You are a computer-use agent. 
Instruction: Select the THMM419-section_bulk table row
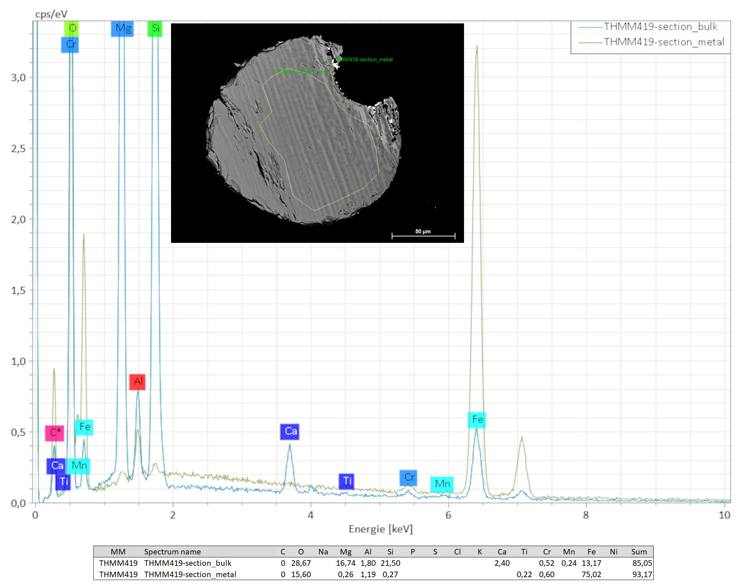(x=188, y=563)
